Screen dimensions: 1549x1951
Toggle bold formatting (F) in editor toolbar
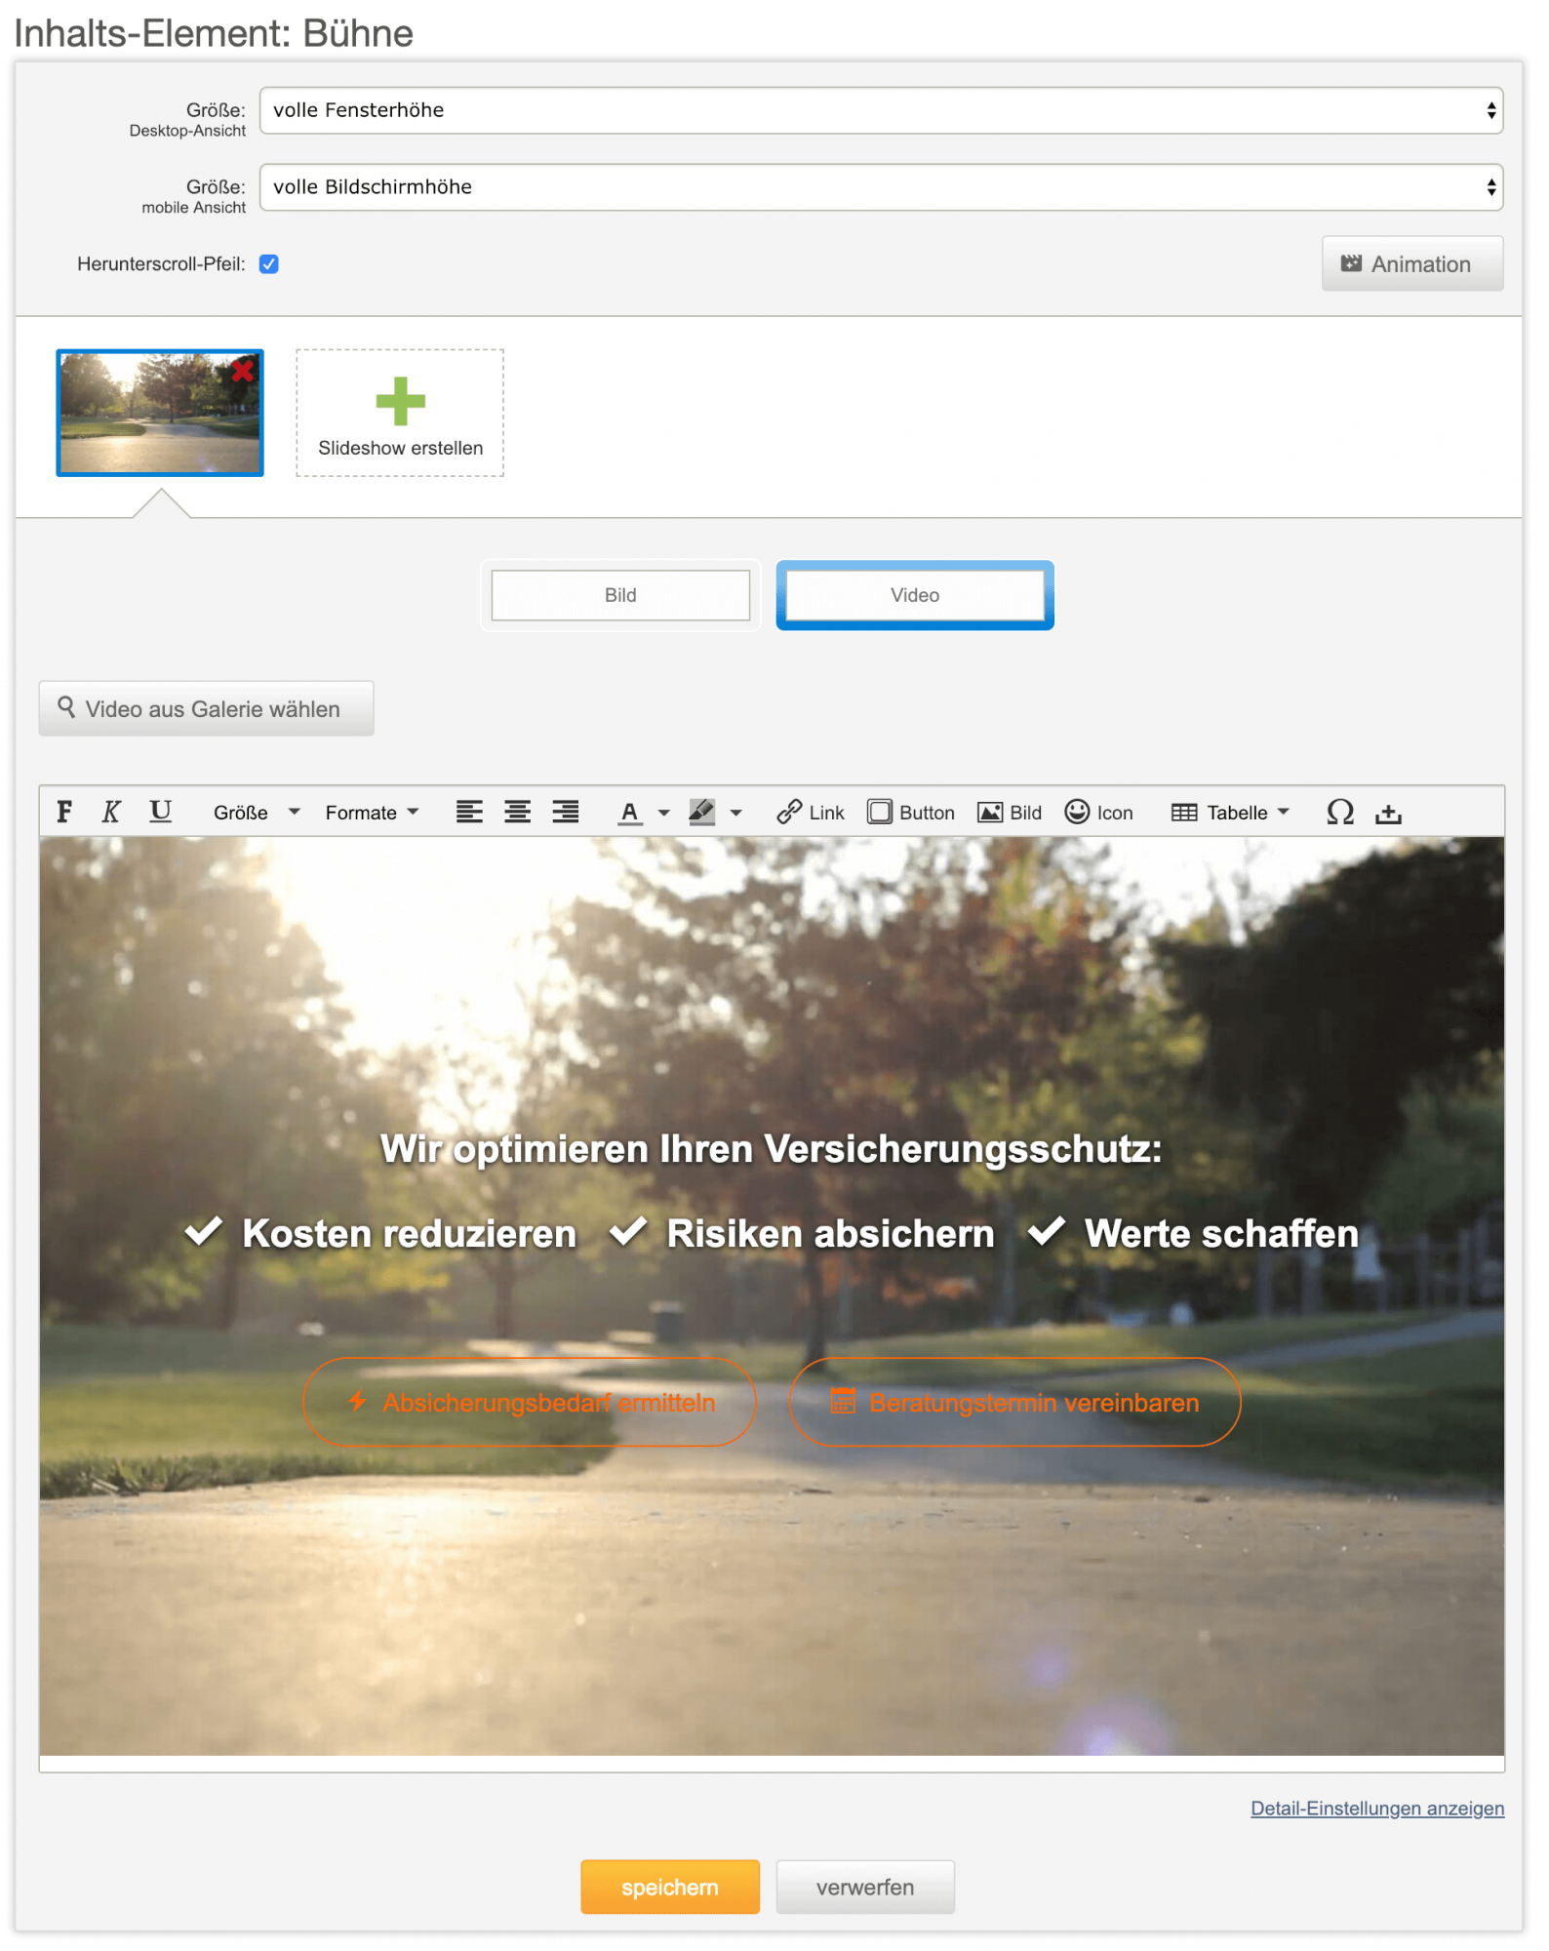64,812
